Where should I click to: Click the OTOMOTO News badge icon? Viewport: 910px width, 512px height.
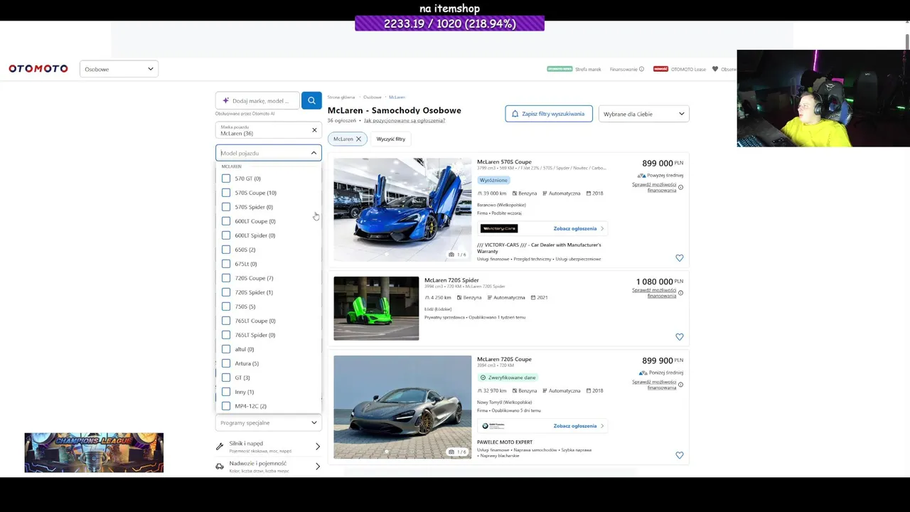[560, 69]
